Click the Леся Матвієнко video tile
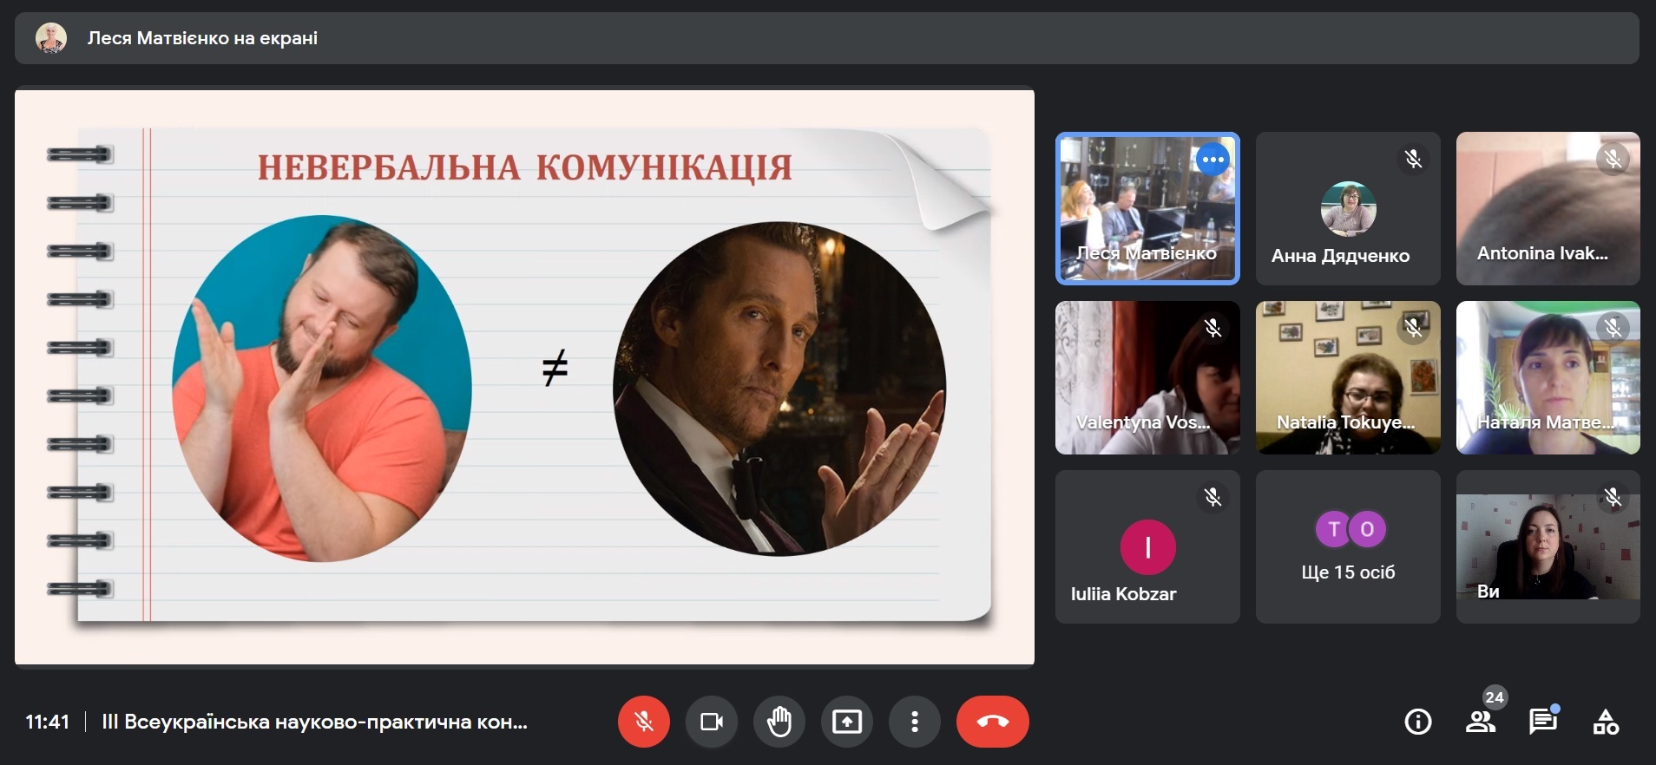The width and height of the screenshot is (1656, 765). pyautogui.click(x=1147, y=208)
